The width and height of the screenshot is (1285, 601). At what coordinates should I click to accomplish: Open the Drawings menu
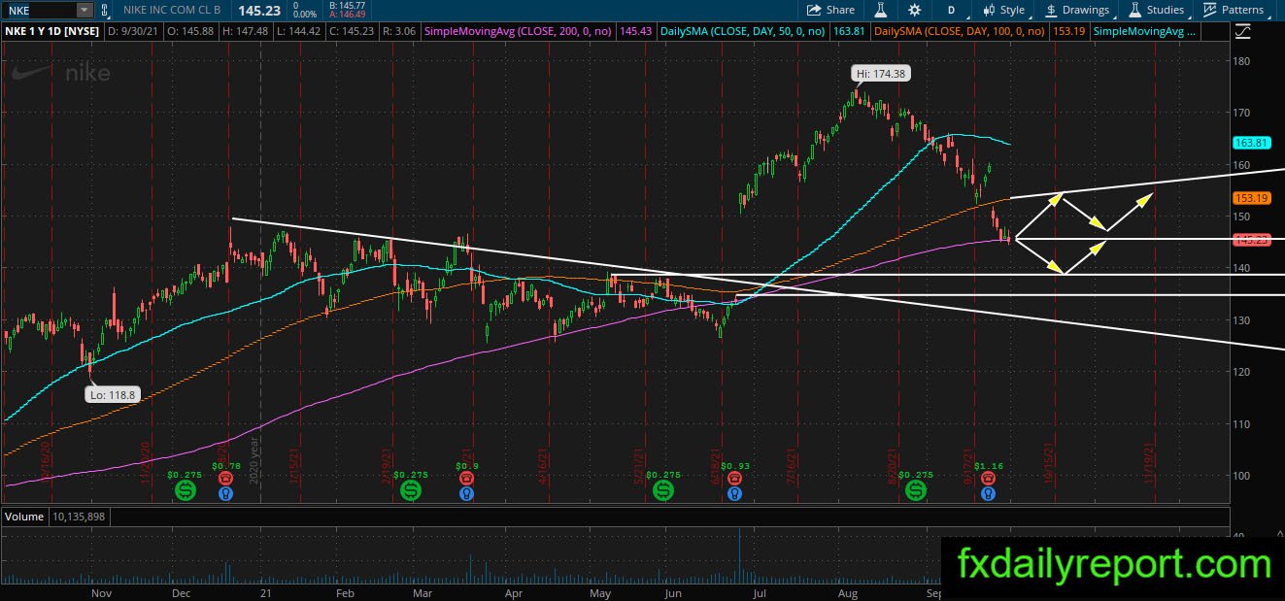(1076, 10)
